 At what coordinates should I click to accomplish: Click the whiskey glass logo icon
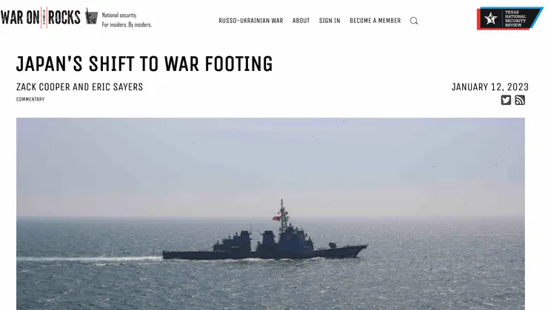click(91, 16)
